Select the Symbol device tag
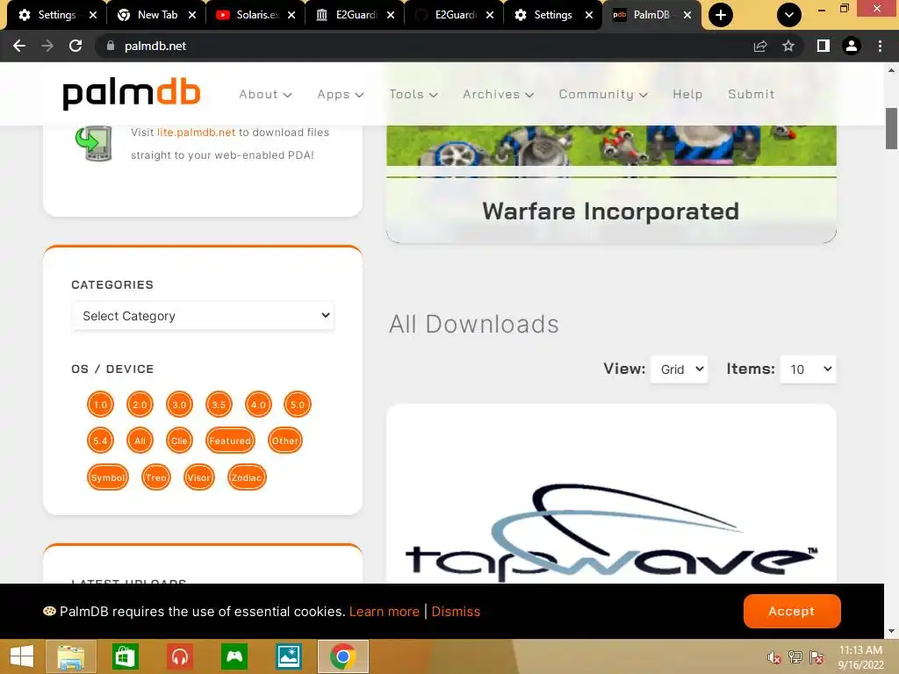The height and width of the screenshot is (674, 899). (x=108, y=477)
